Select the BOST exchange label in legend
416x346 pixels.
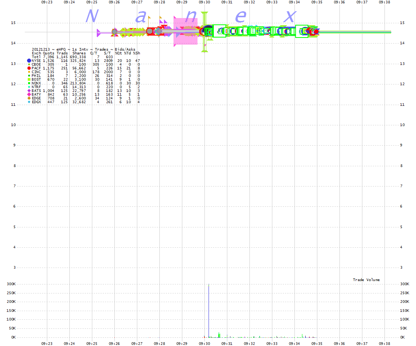(36, 79)
